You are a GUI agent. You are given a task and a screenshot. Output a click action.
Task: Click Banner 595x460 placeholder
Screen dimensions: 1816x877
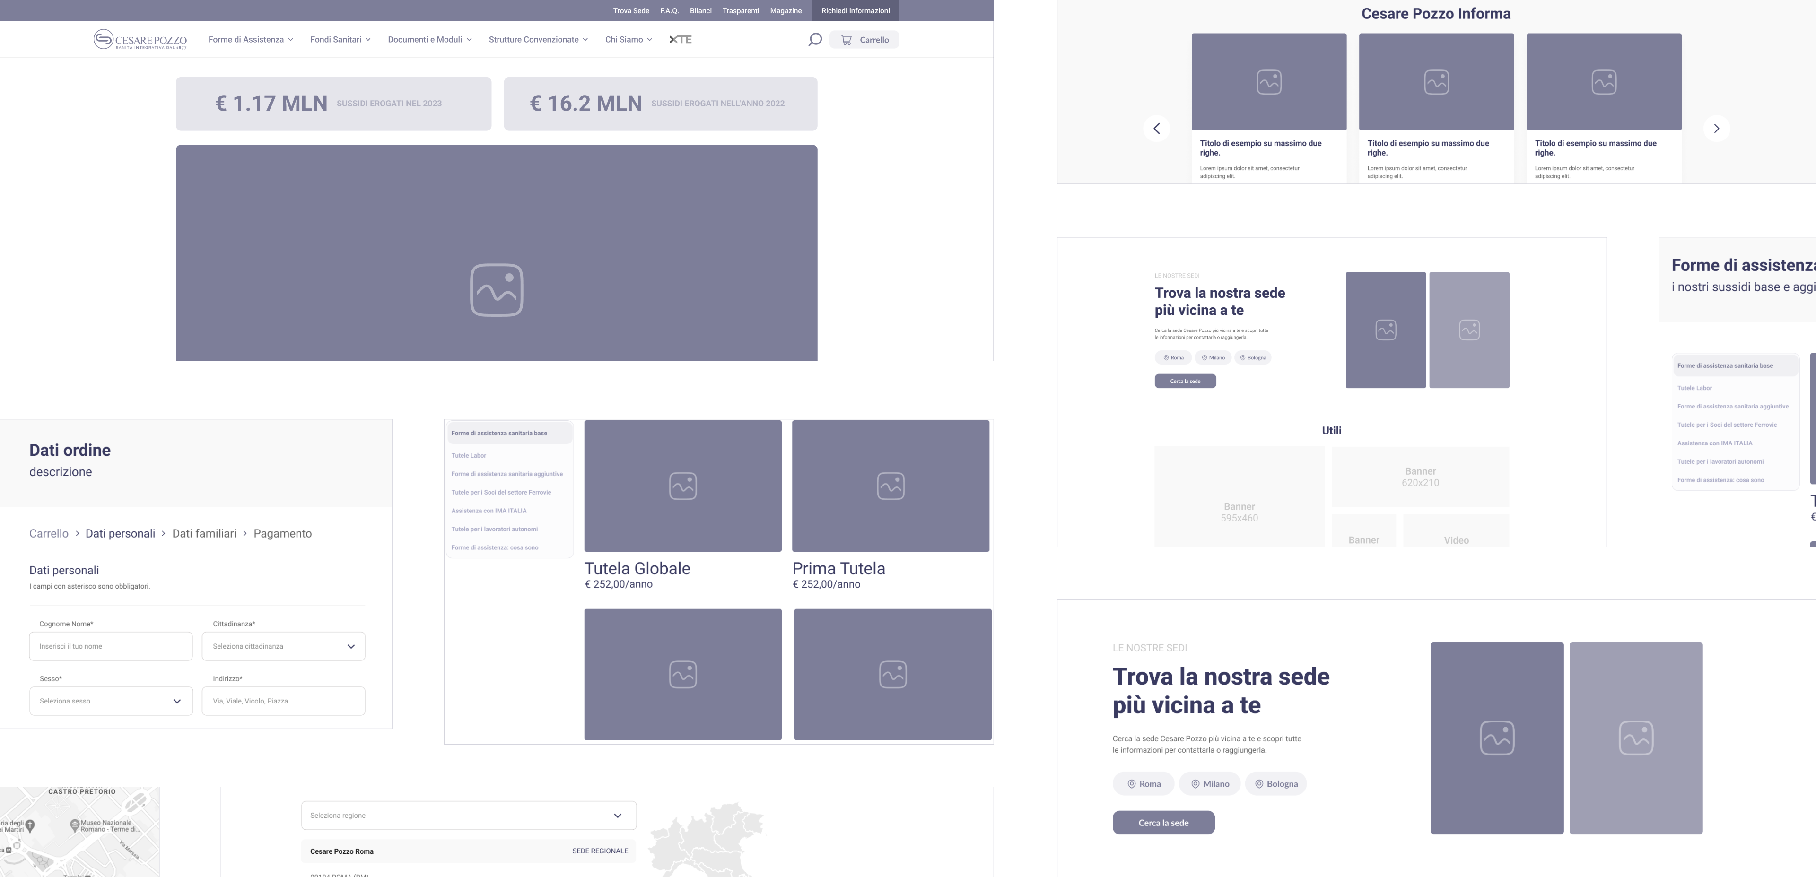click(x=1240, y=495)
